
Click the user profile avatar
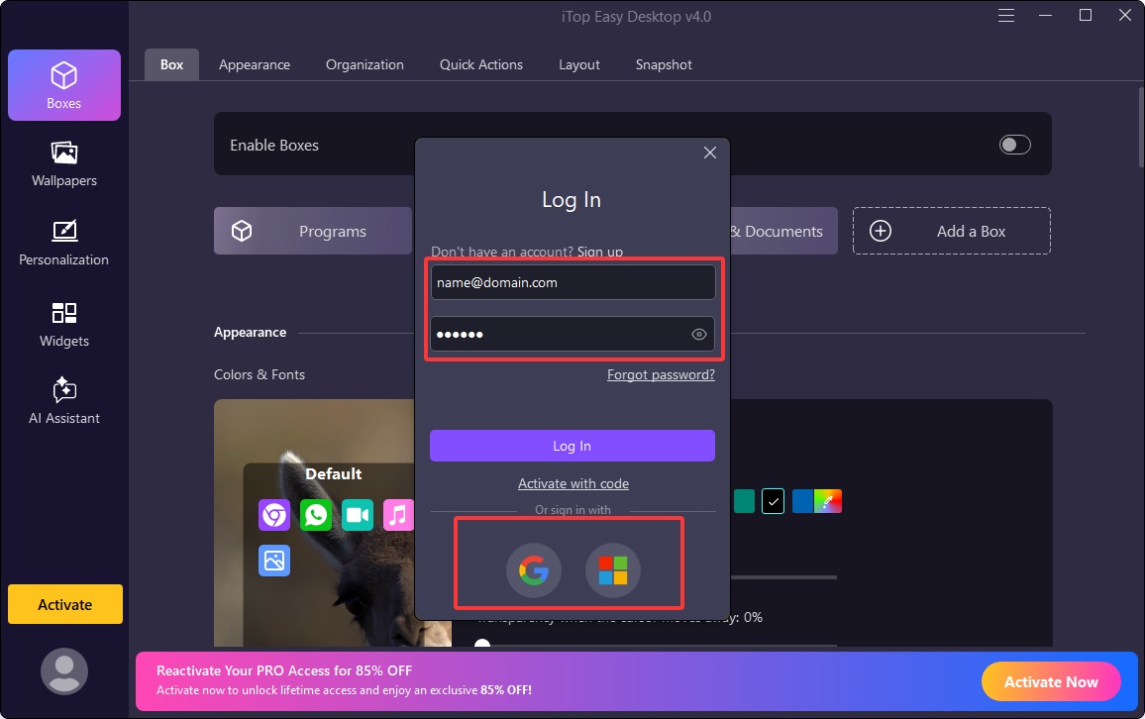[x=63, y=670]
